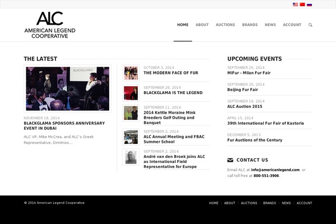The image size is (336, 224).
Task: Click the November 18, 2014 date text
Action: pos(41,118)
